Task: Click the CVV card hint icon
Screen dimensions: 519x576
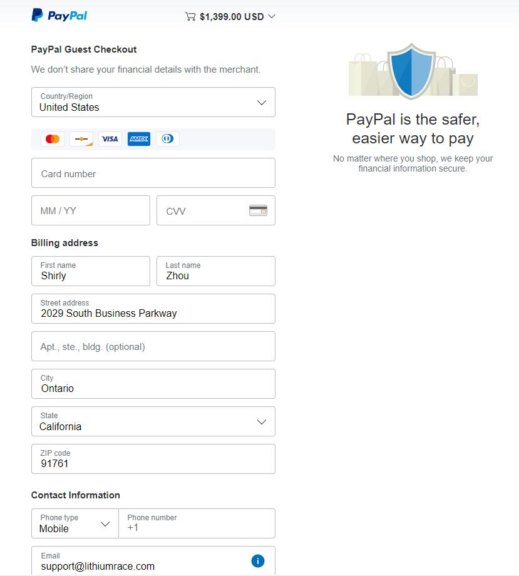Action: click(x=258, y=210)
